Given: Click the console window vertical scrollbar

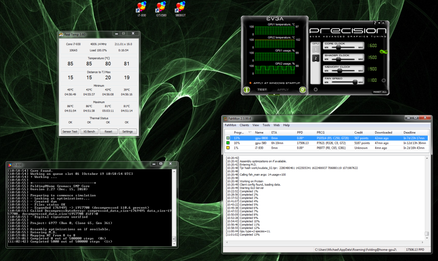Looking at the screenshot, I should coord(174,207).
